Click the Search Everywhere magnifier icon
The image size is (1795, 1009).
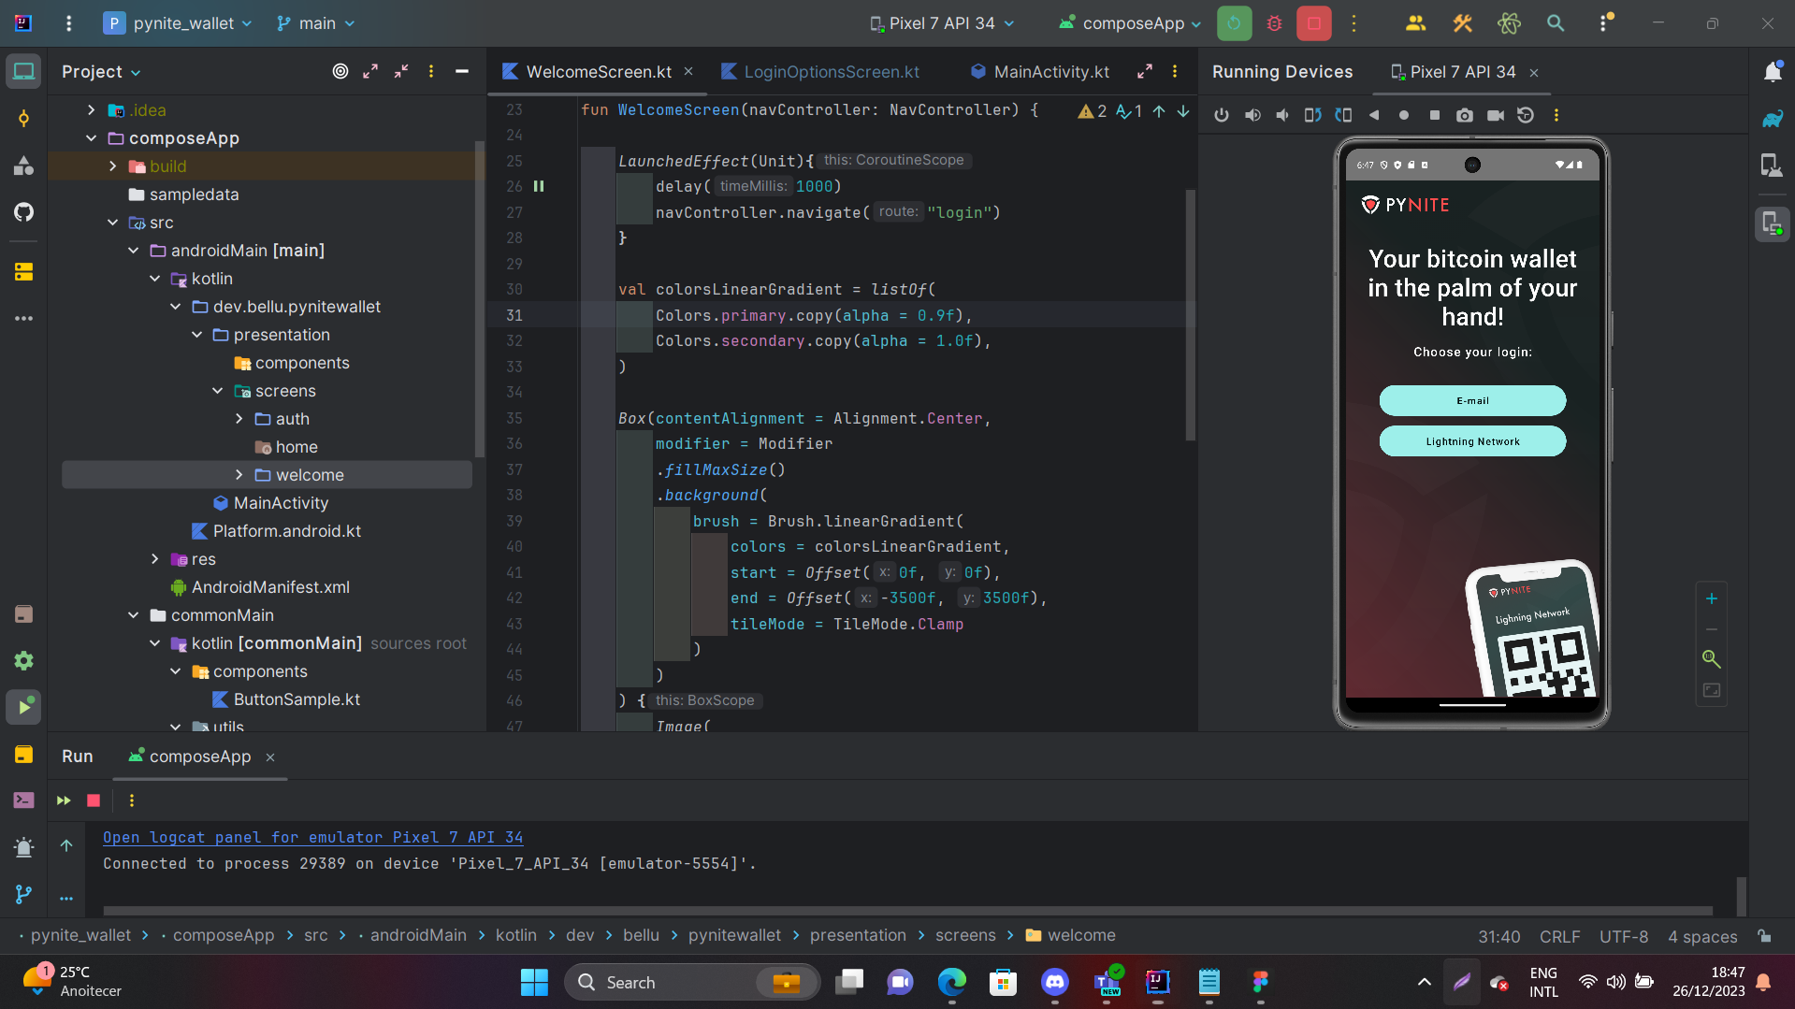click(x=1555, y=23)
